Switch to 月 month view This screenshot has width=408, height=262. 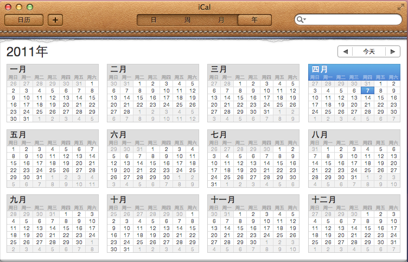(x=221, y=20)
